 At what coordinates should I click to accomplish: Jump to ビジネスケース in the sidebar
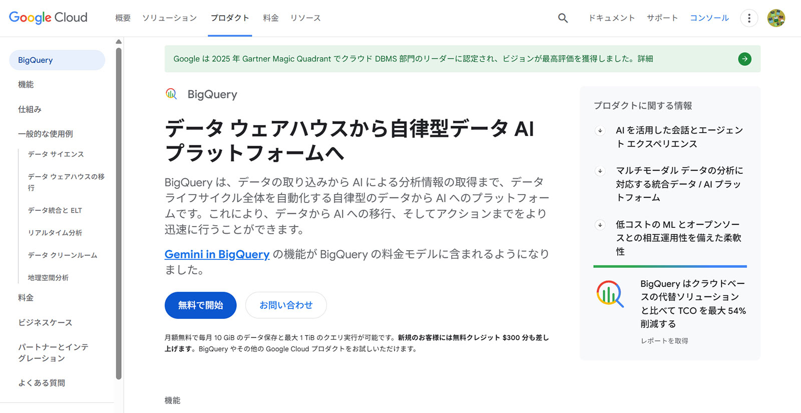click(x=45, y=322)
